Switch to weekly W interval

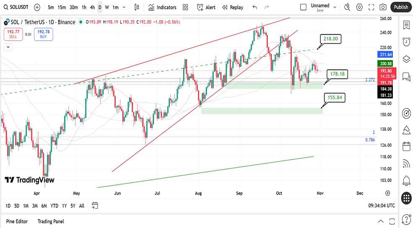click(x=107, y=7)
